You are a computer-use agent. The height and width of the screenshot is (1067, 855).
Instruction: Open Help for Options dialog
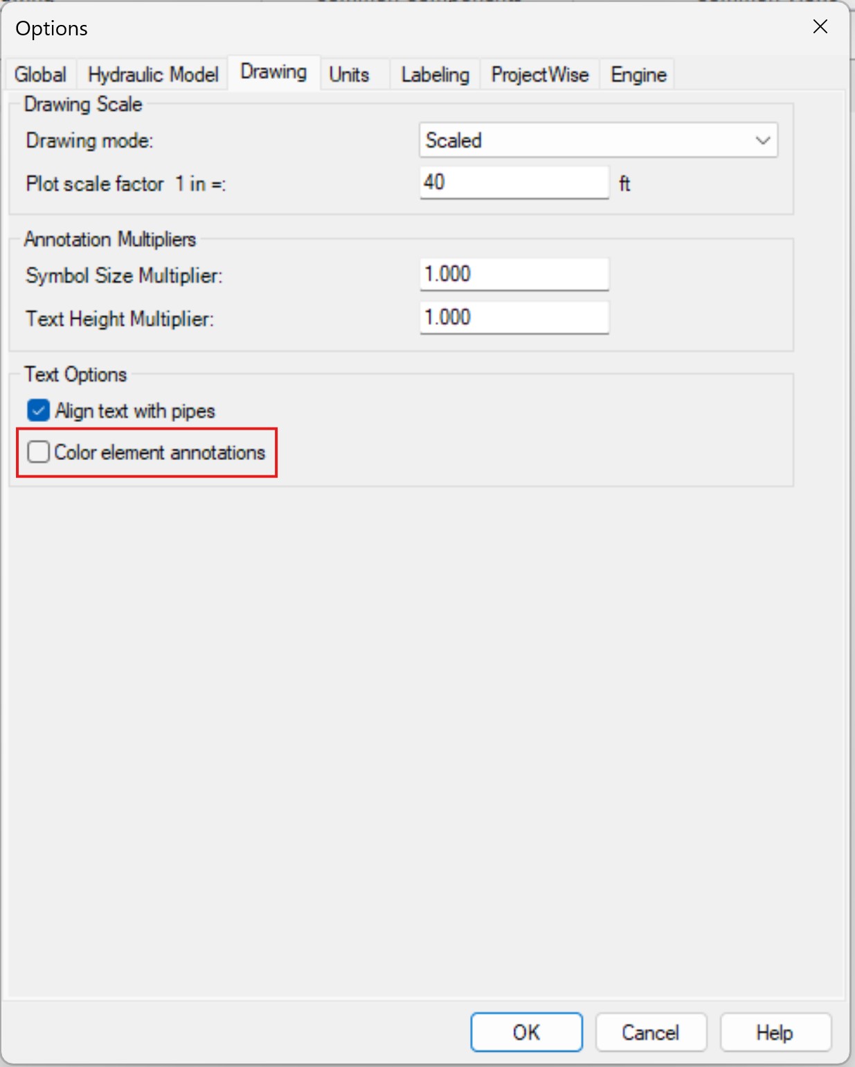coord(775,1032)
